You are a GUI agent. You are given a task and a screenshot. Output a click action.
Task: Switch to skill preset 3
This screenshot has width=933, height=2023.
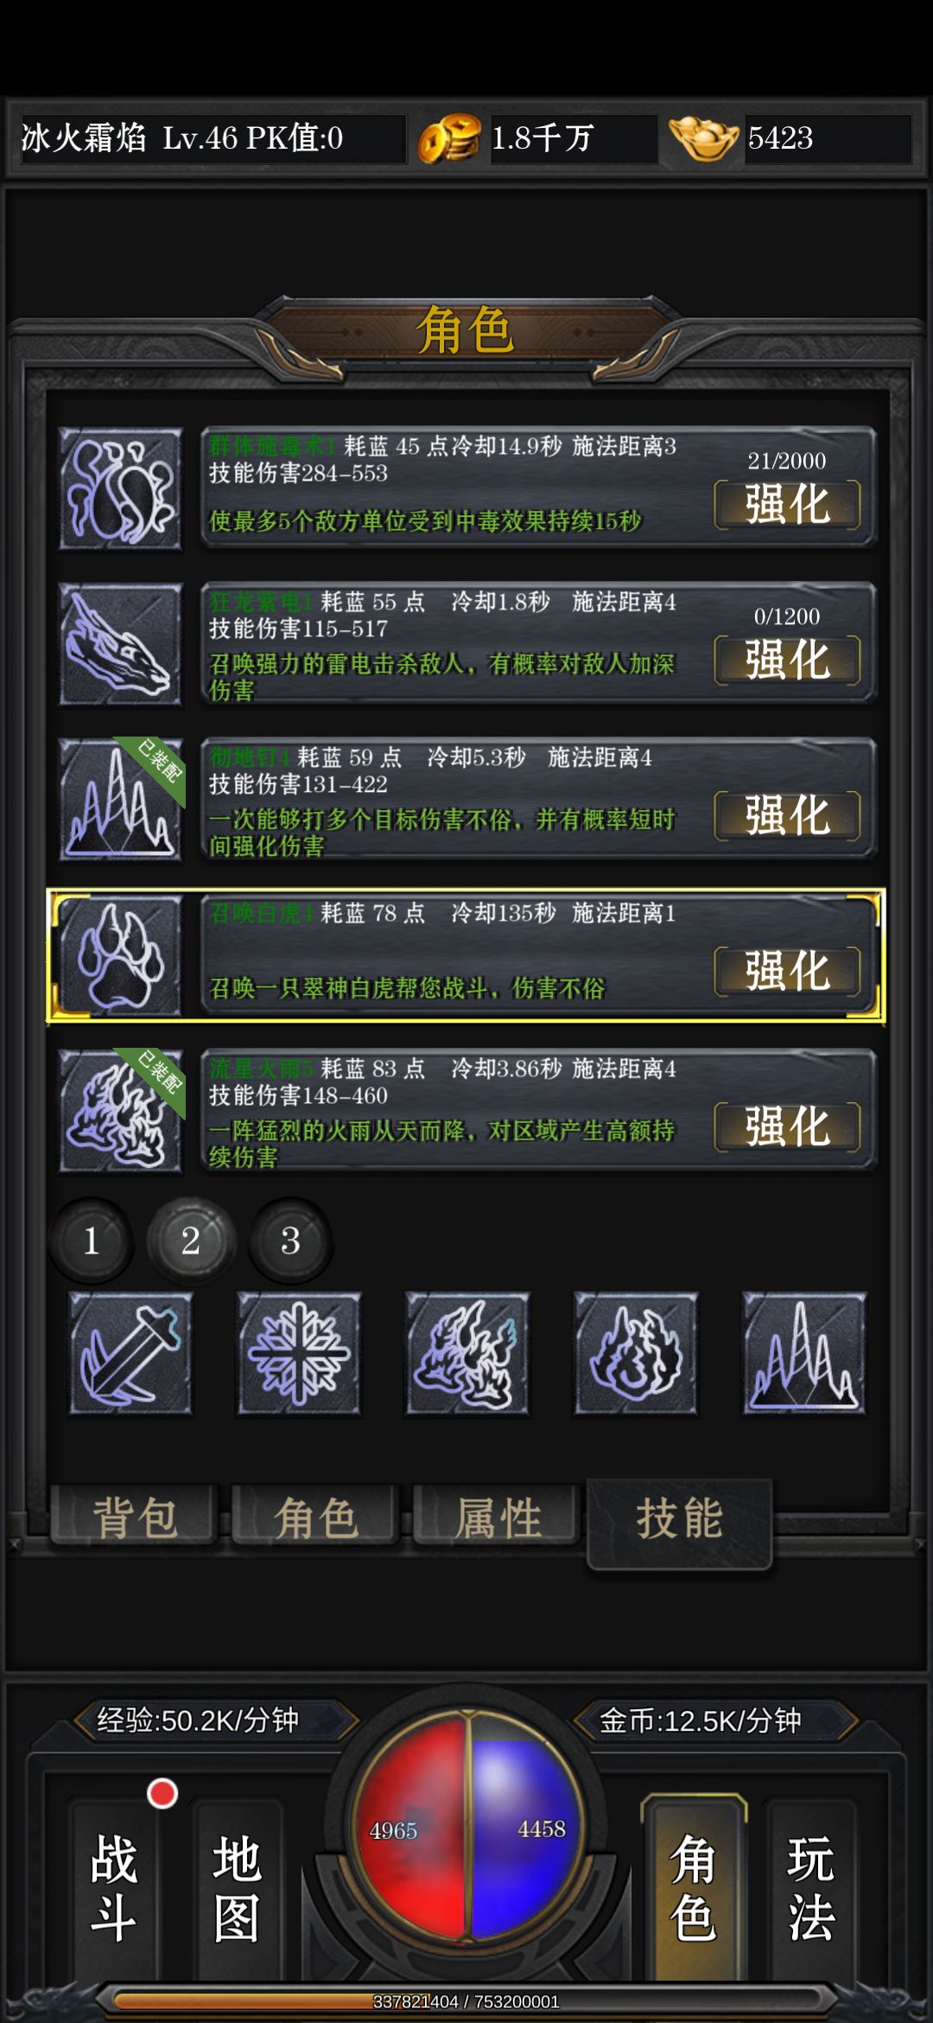[x=290, y=1241]
